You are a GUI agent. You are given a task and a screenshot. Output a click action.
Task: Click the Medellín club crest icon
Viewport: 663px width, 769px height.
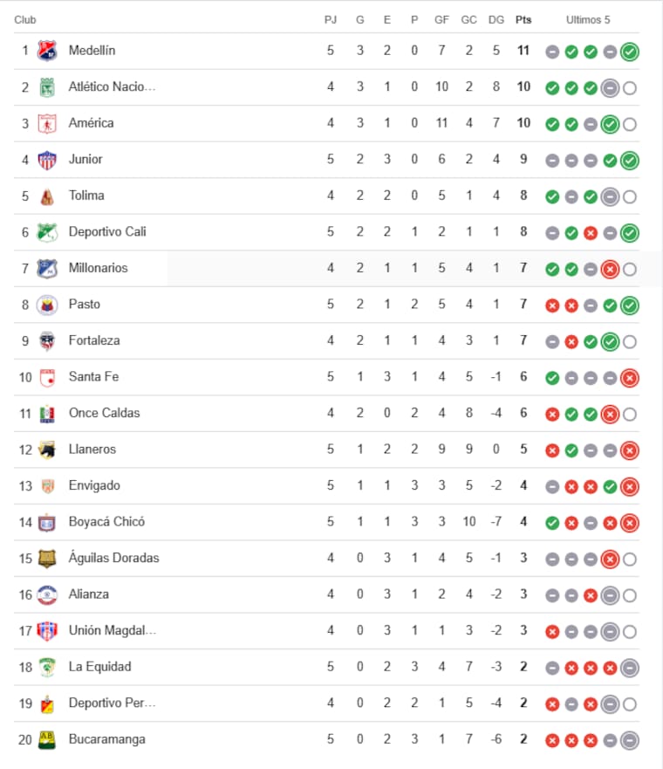[x=47, y=51]
